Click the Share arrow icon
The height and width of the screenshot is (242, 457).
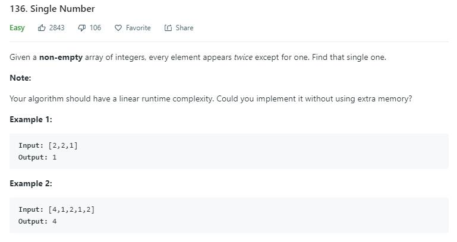(x=168, y=28)
